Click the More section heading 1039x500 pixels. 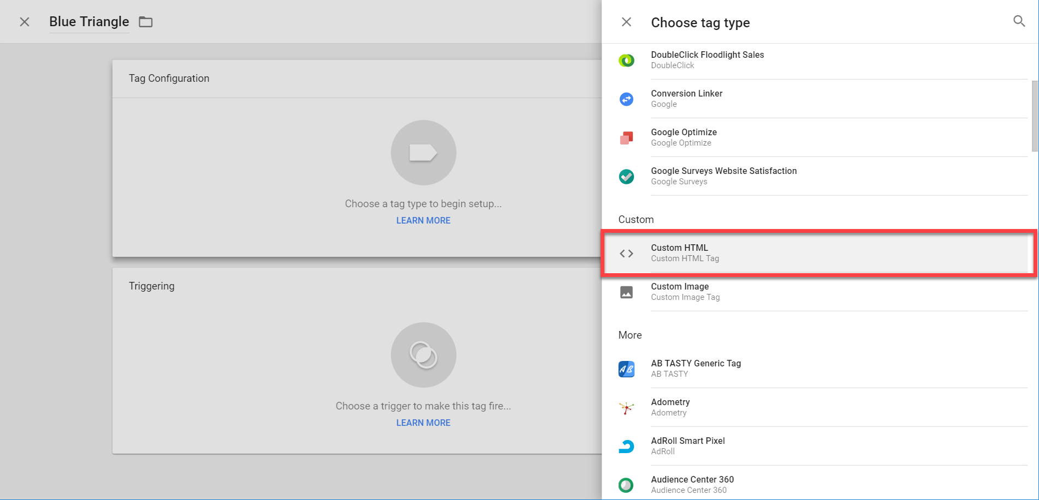click(630, 335)
